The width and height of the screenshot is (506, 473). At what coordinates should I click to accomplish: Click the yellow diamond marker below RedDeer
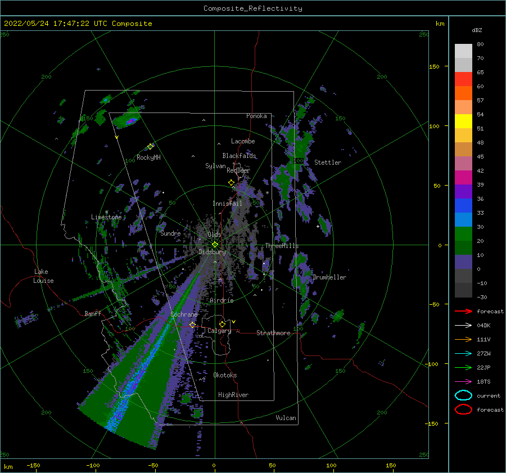coord(232,183)
